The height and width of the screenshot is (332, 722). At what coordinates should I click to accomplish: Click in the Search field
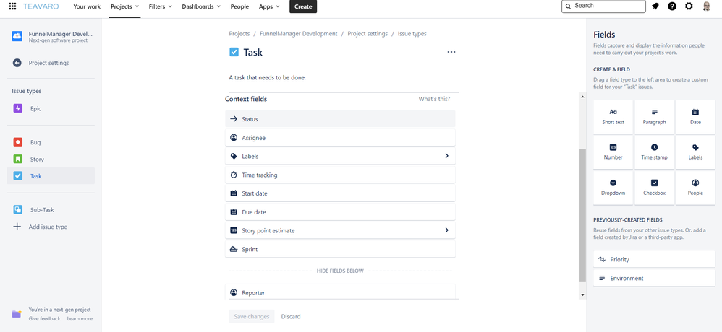[x=603, y=6]
